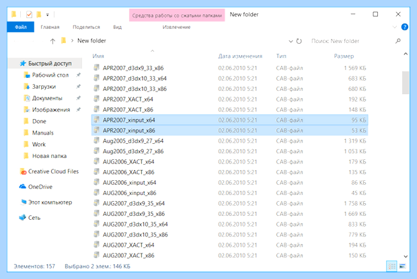Switch to details view layout icon
Image resolution: width=417 pixels, height=279 pixels.
tap(391, 266)
